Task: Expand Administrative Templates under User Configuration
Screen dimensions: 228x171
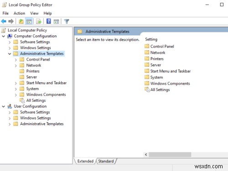Action: pos(10,124)
